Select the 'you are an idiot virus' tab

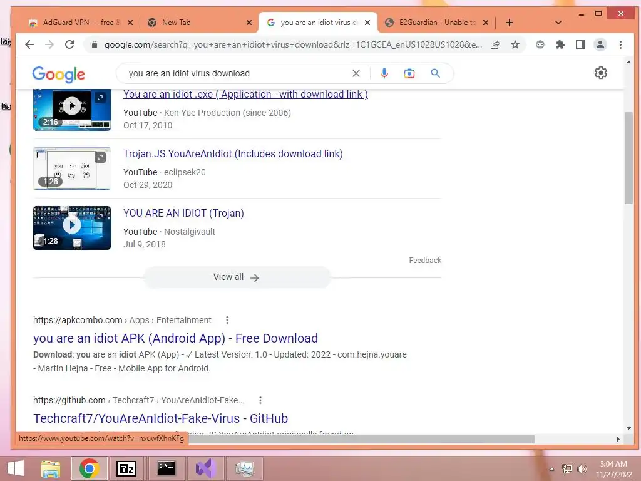tap(317, 23)
